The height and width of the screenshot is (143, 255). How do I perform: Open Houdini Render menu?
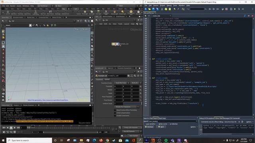coord(13,6)
